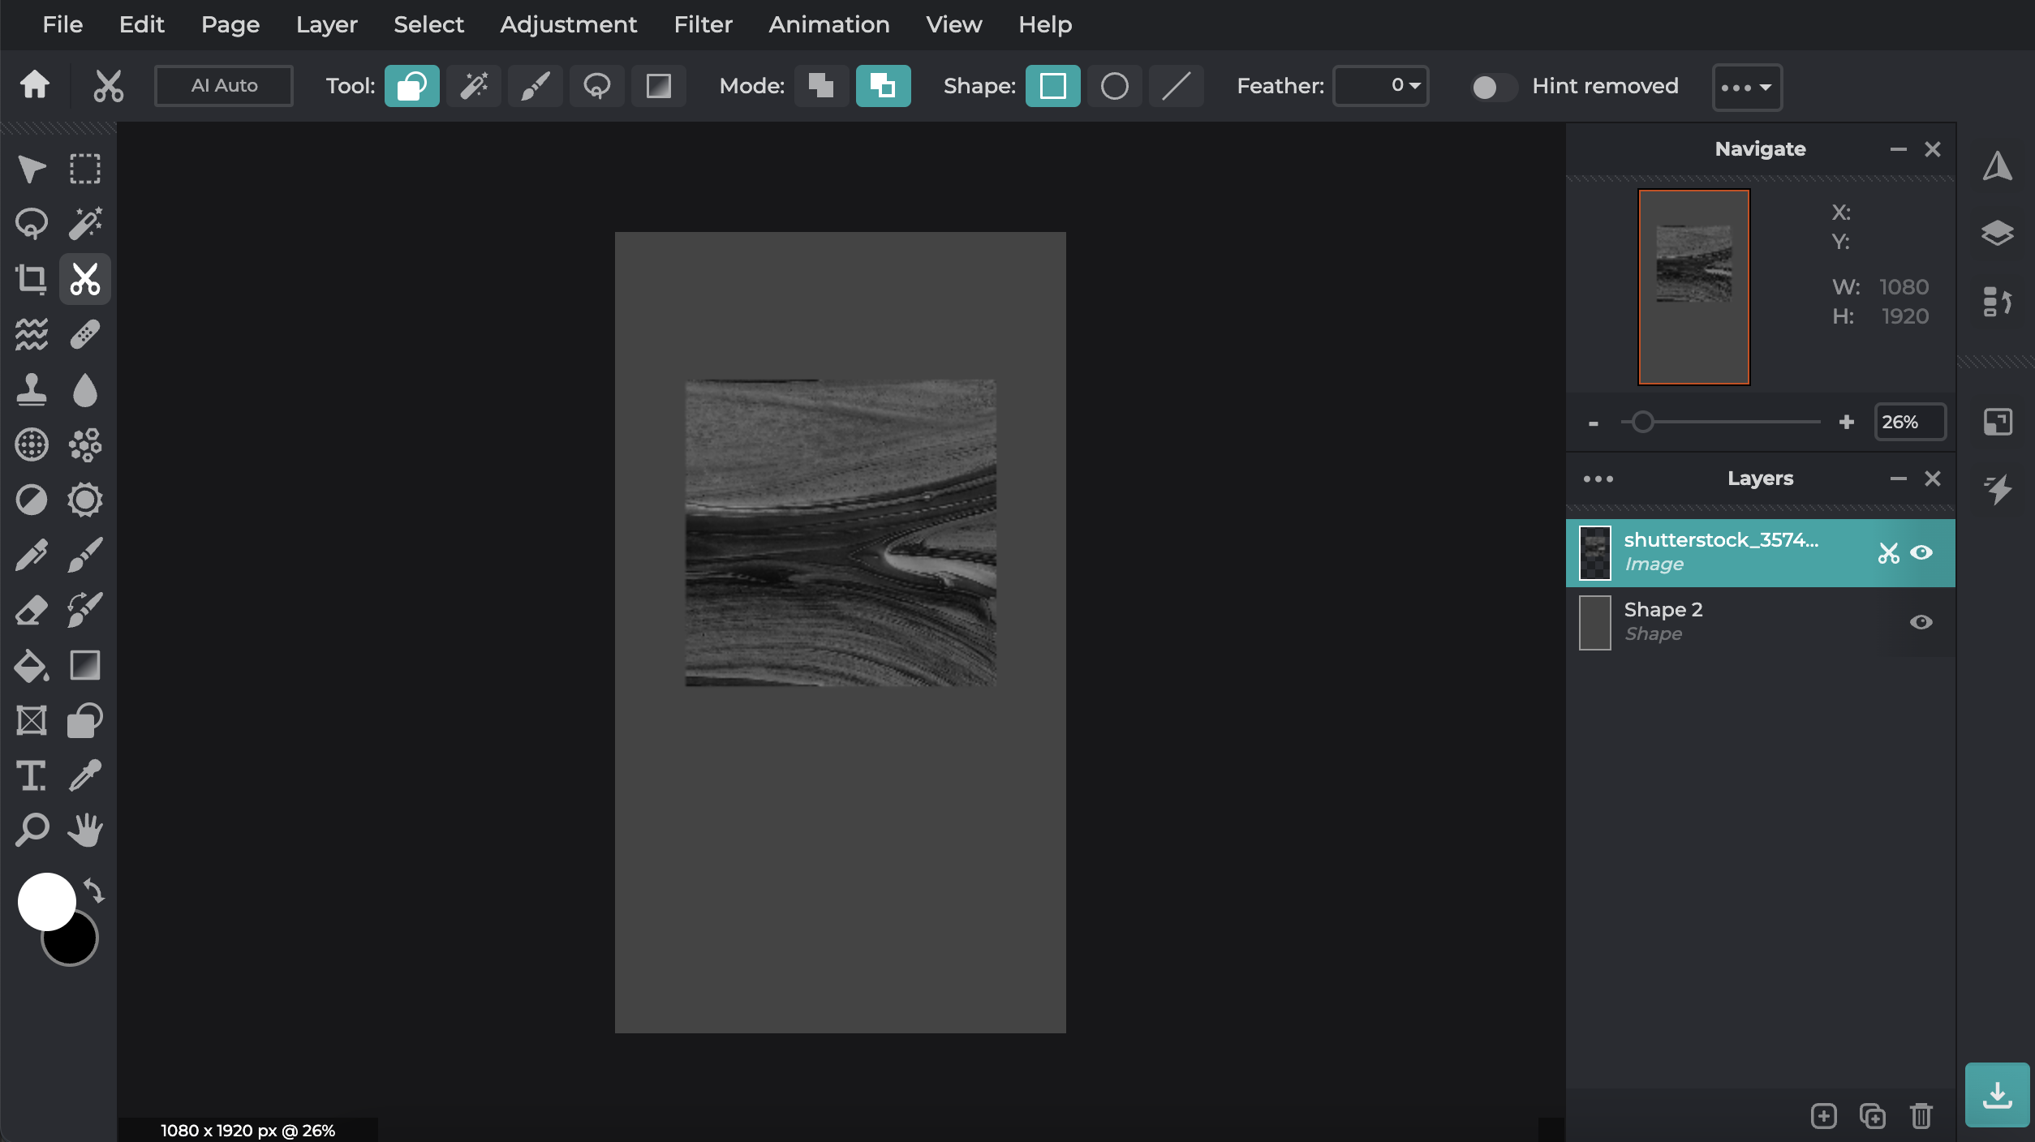Select the Pen drawing tool
This screenshot has height=1142, width=2035.
(x=32, y=555)
